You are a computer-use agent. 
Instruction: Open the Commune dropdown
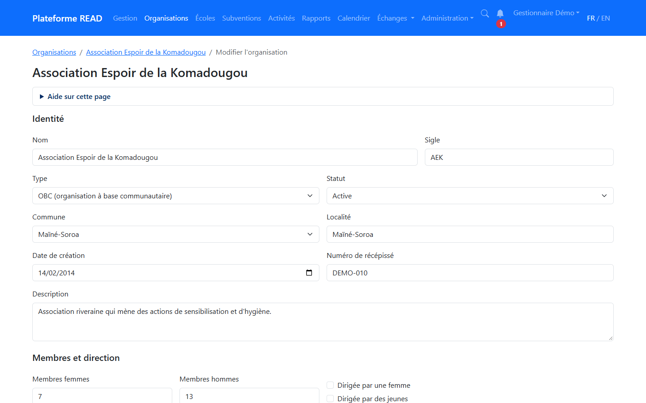coord(176,234)
